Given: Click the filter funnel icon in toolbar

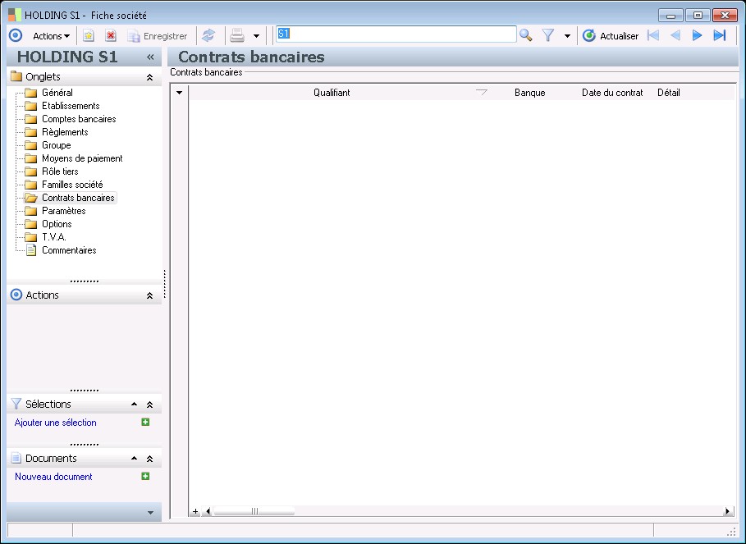Looking at the screenshot, I should (548, 35).
